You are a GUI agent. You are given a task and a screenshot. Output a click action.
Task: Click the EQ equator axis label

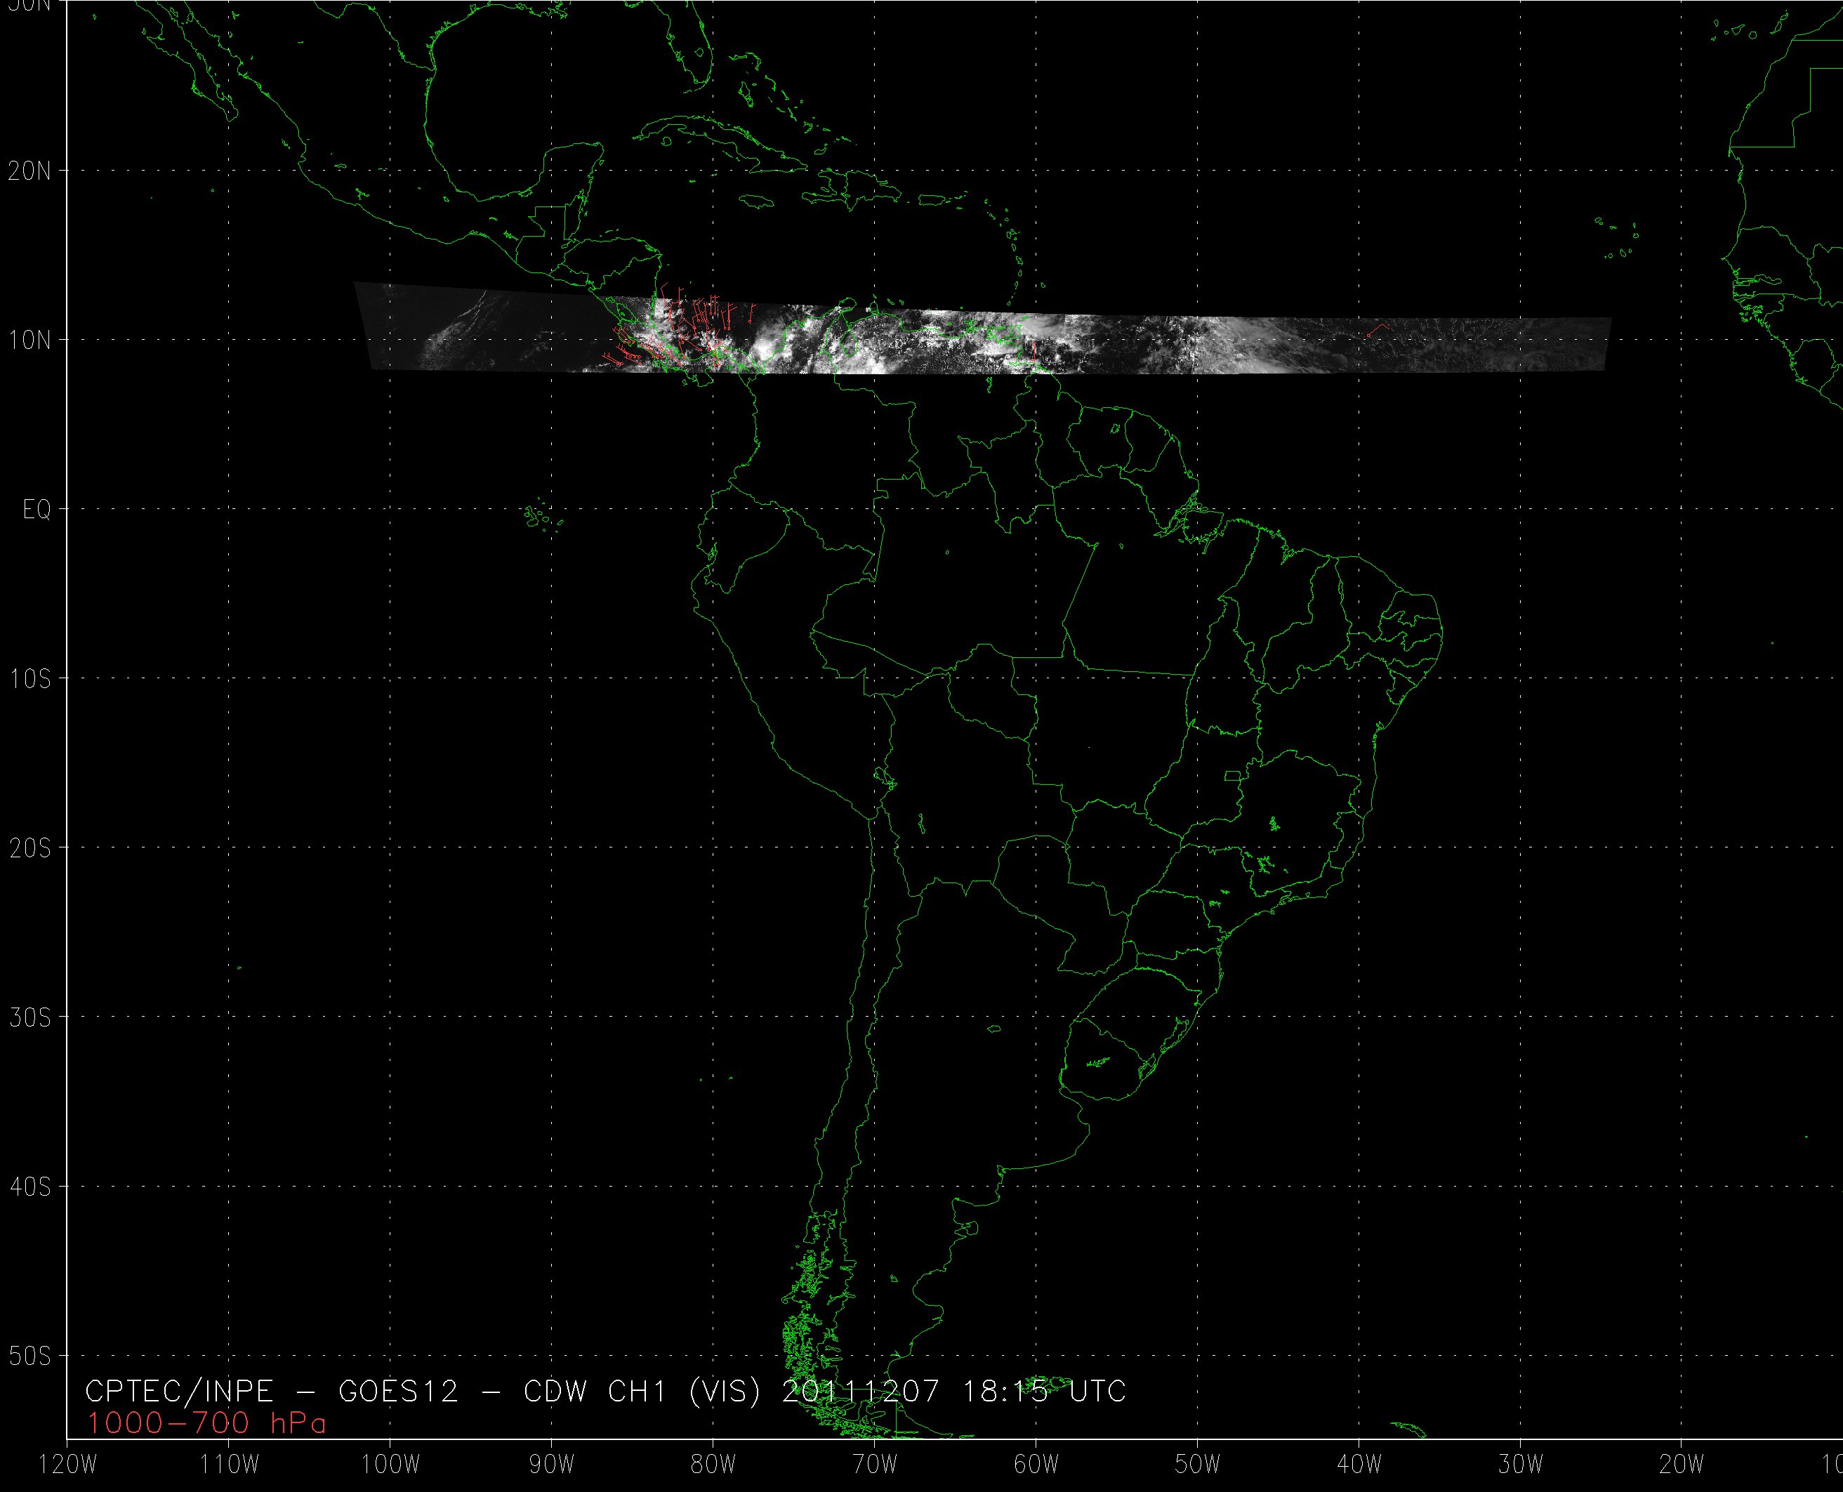tap(37, 510)
